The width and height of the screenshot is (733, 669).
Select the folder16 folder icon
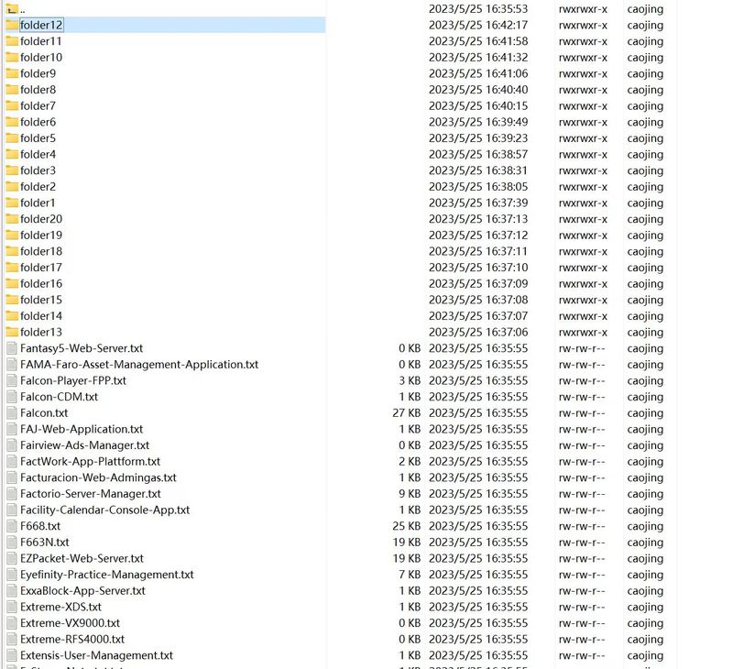(12, 283)
